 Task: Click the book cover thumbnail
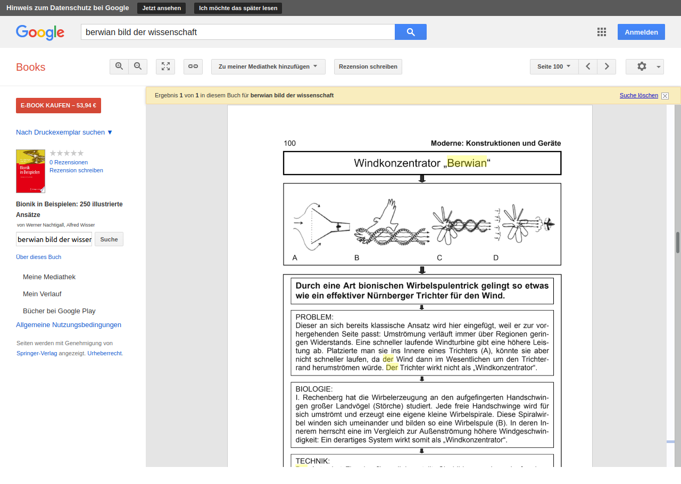(30, 171)
